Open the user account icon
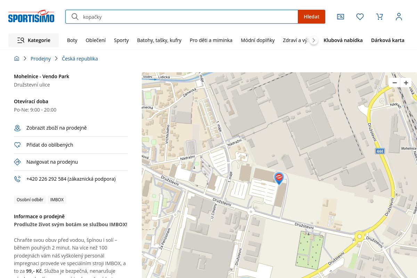This screenshot has width=417, height=278. point(399,17)
